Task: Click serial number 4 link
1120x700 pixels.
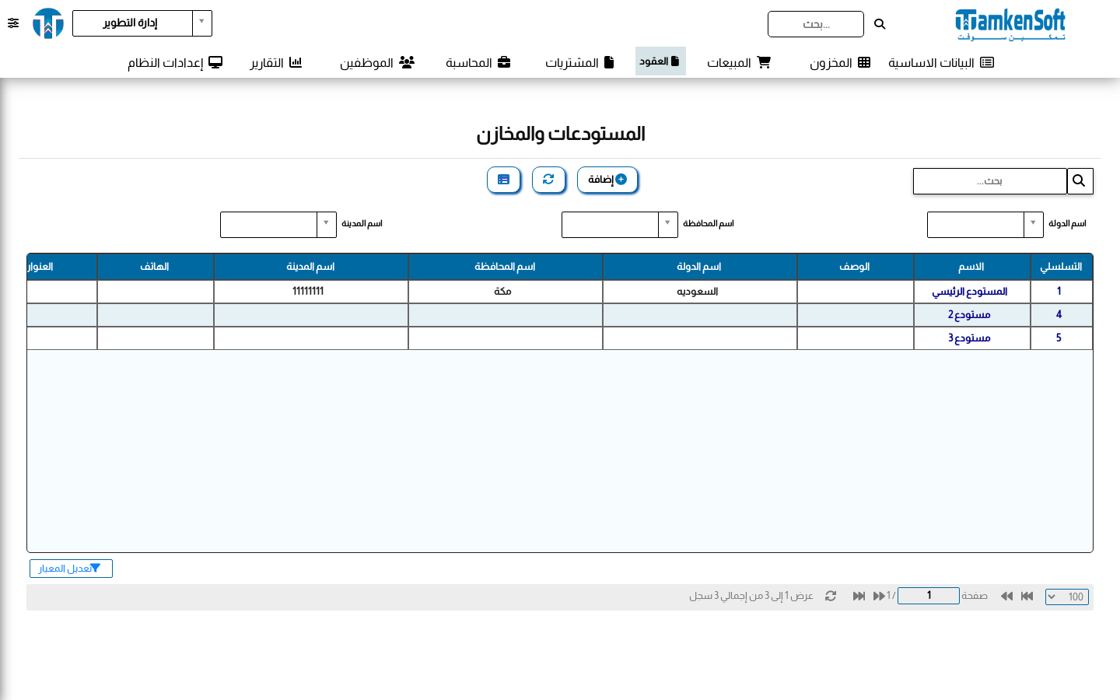Action: [1059, 314]
